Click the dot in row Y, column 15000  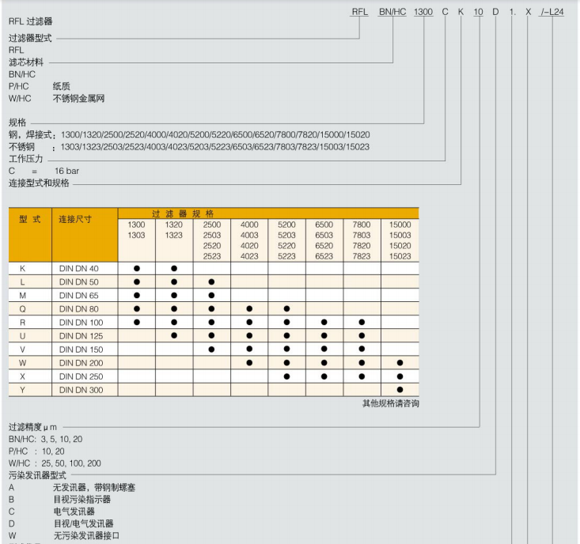pyautogui.click(x=400, y=389)
